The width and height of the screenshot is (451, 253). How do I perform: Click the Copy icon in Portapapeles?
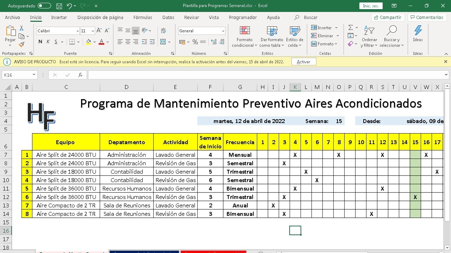(21, 36)
